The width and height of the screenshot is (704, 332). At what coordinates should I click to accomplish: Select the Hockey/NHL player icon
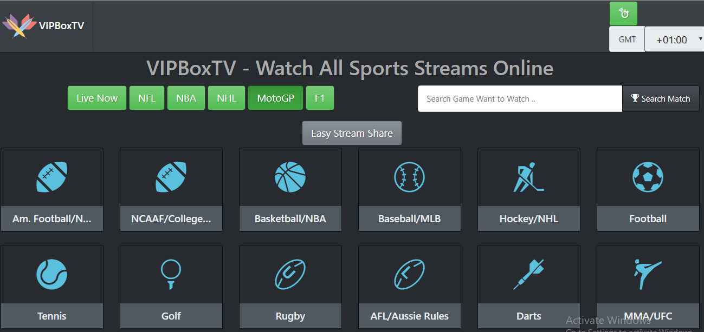[x=528, y=177]
